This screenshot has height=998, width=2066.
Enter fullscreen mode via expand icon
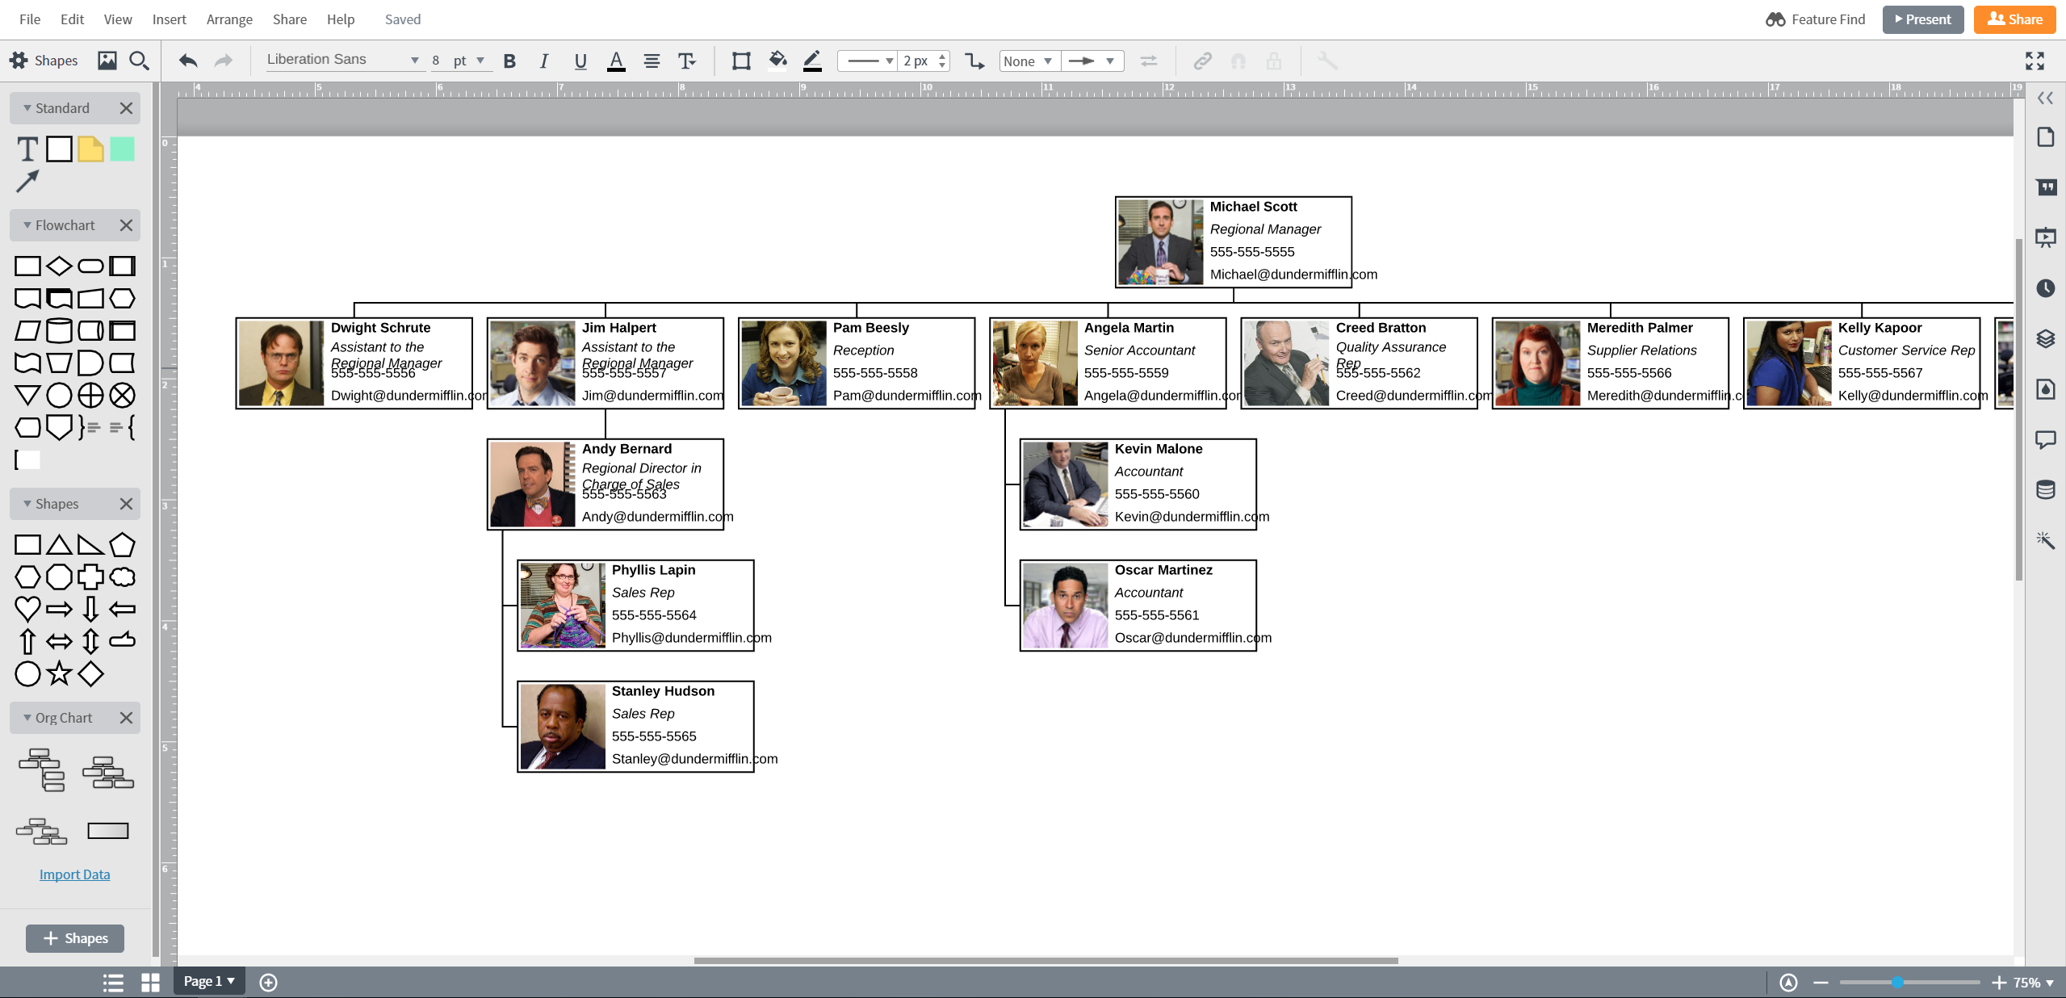coord(2035,61)
